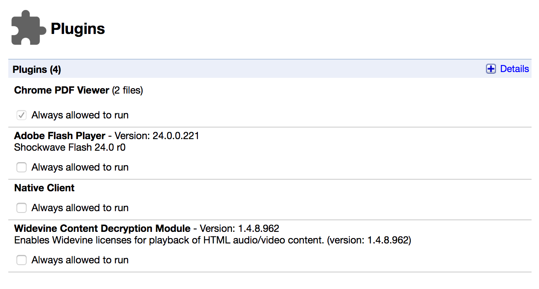Click the "Always allowed to run" label under Adobe Flash Player
The image size is (539, 289).
[80, 167]
